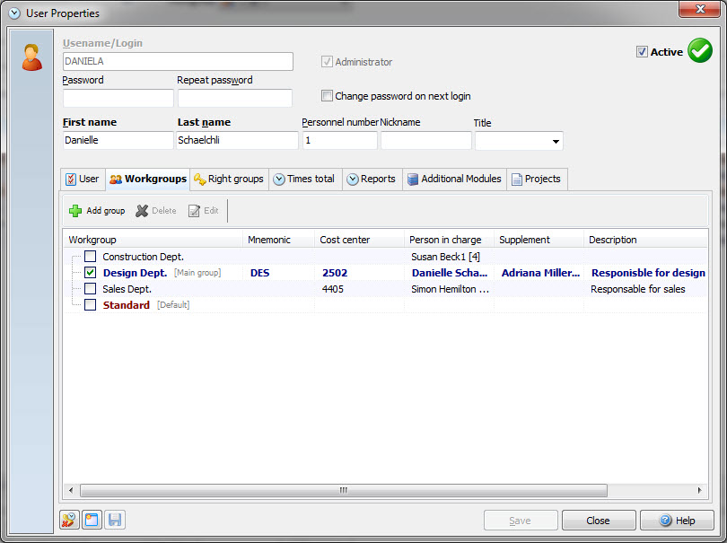
Task: Click the green Active status checkmark icon
Action: tap(699, 51)
